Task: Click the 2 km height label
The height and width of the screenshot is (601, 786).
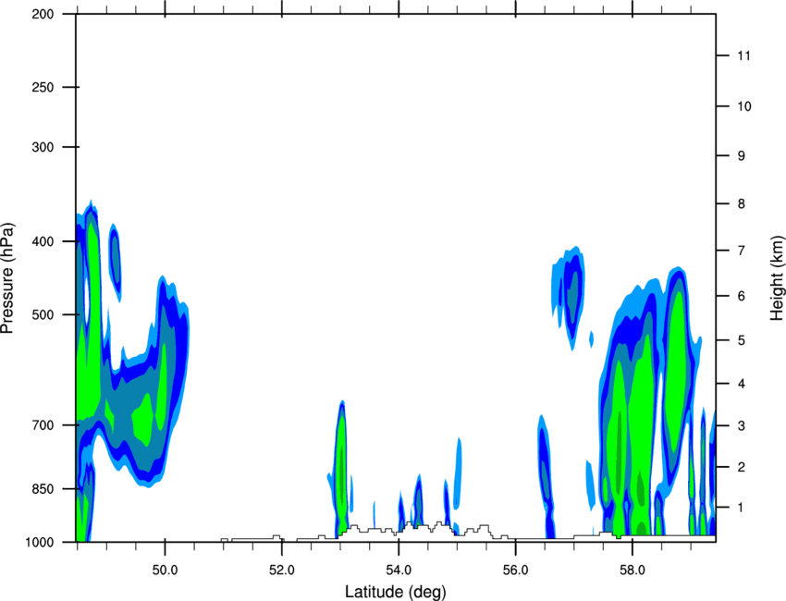Action: click(742, 467)
